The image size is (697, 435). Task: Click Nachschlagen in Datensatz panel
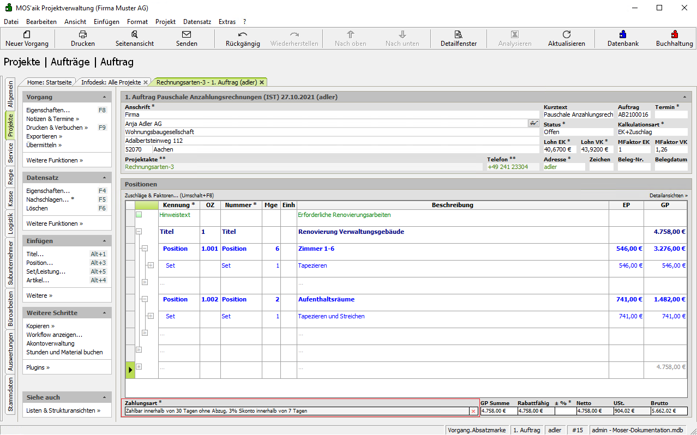pyautogui.click(x=50, y=200)
